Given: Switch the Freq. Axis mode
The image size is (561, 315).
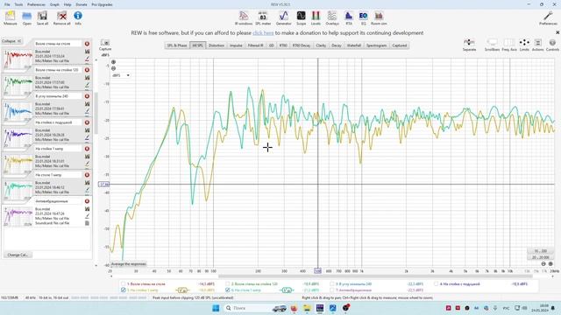Looking at the screenshot, I should 509,45.
